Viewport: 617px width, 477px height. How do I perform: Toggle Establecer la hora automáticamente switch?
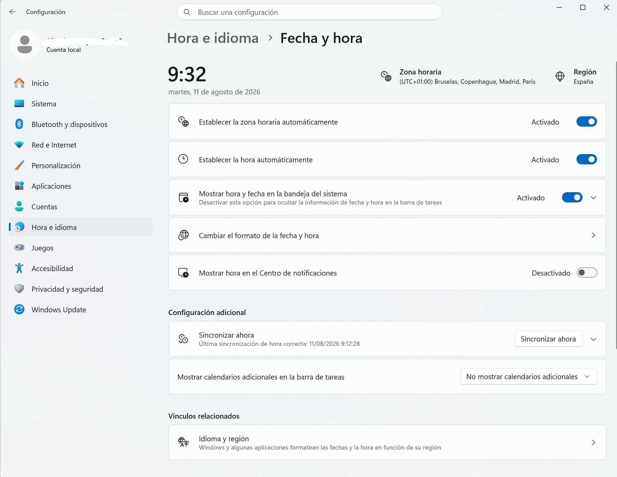[x=587, y=160]
